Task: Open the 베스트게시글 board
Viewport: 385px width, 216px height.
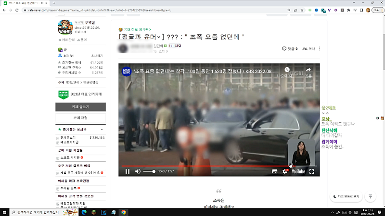Action: (x=69, y=142)
